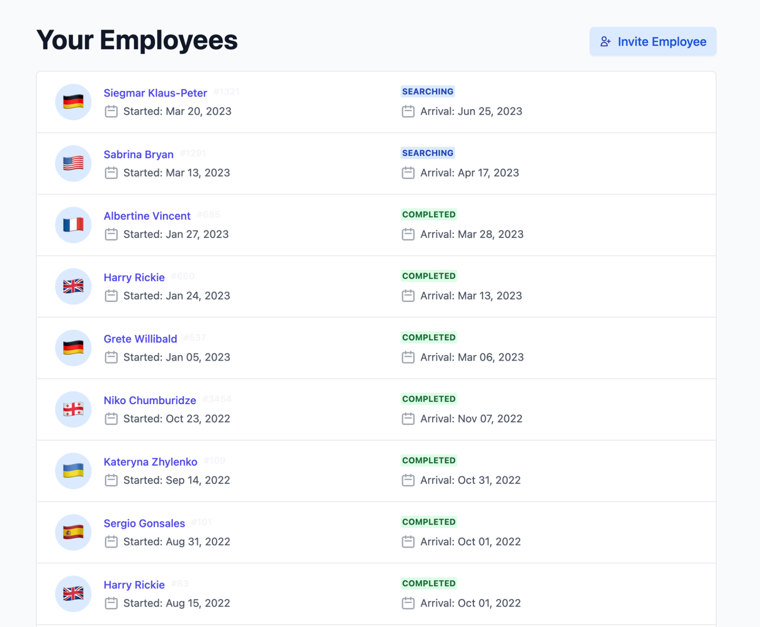Click the calendar icon beside Started Mar 20, 2023

pyautogui.click(x=111, y=111)
